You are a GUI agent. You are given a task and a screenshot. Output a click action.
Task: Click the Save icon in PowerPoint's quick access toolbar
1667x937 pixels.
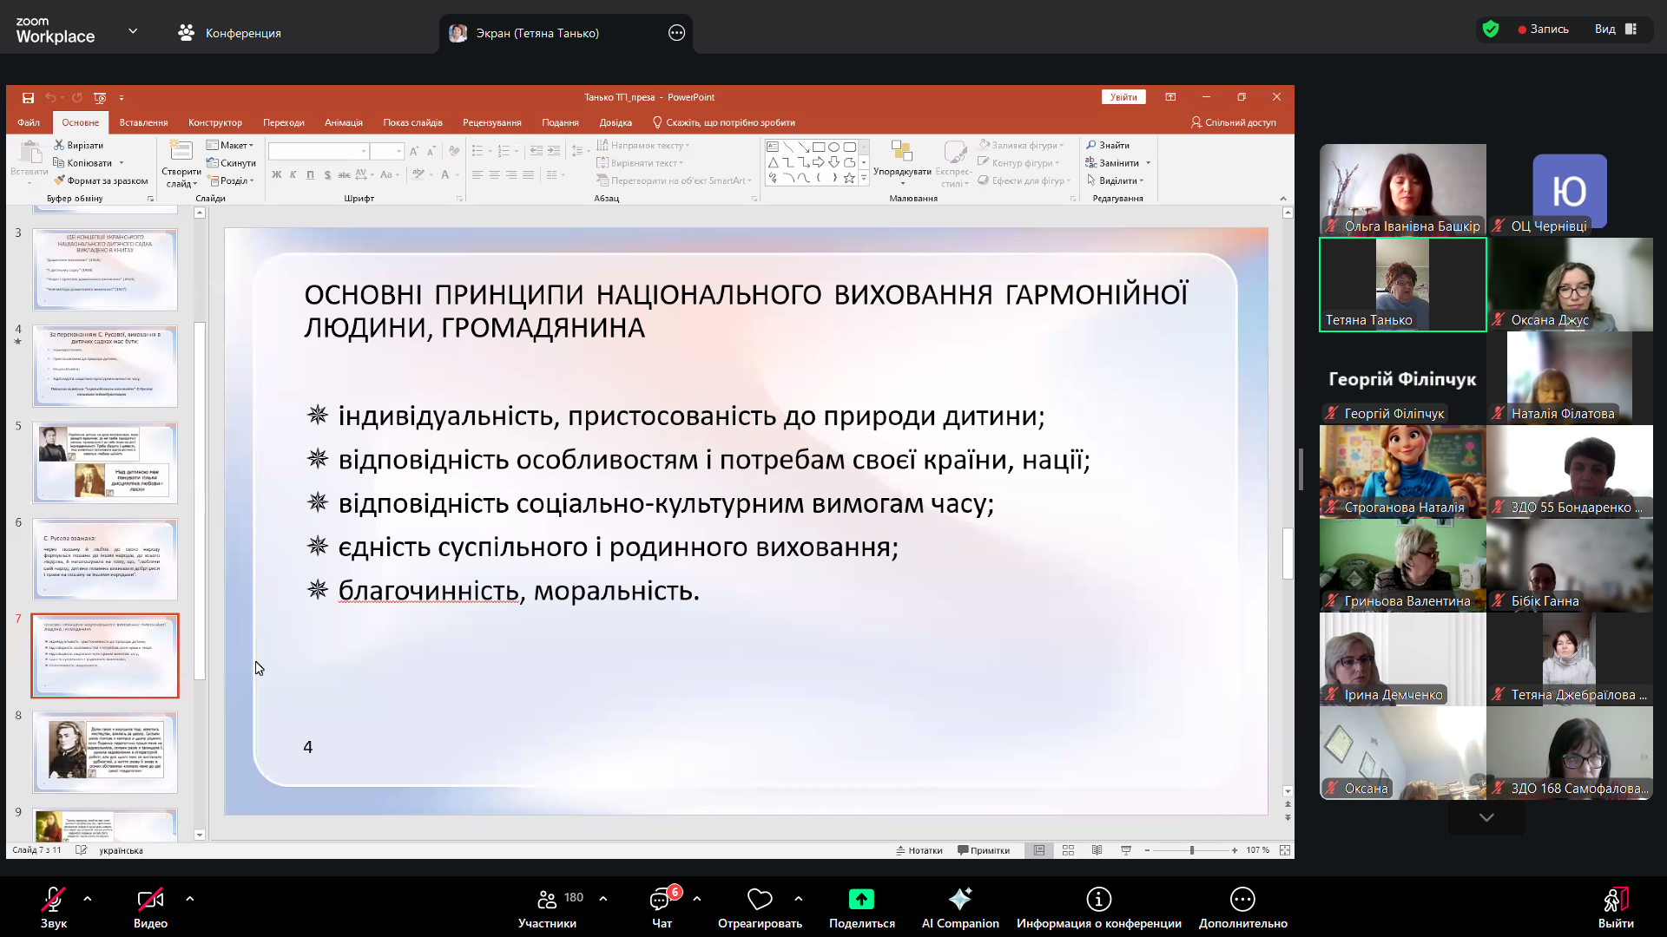(x=28, y=98)
